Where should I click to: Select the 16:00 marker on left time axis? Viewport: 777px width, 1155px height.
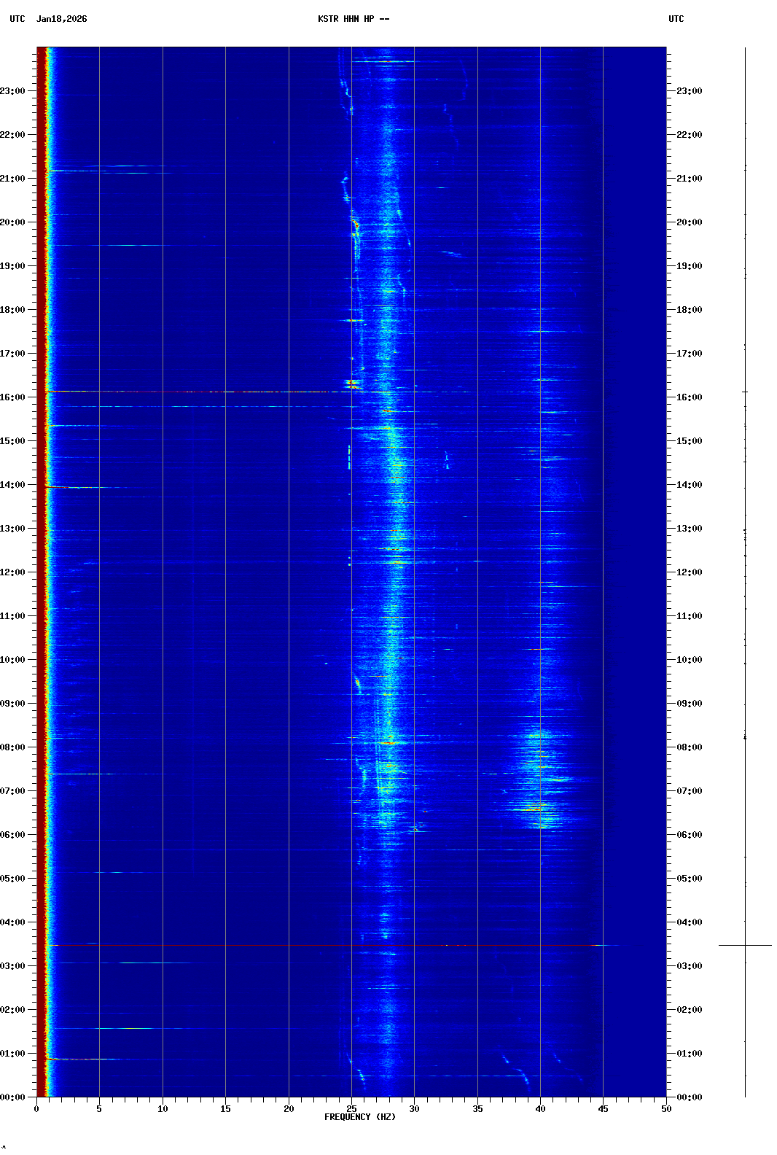13,397
